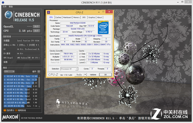Select ranking row 7. 4C/8T scoring 8.08

point(21,96)
